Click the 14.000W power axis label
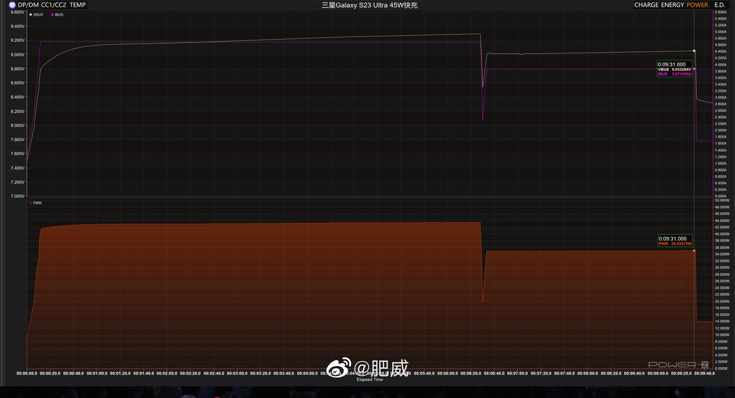Image resolution: width=735 pixels, height=398 pixels. 722,321
